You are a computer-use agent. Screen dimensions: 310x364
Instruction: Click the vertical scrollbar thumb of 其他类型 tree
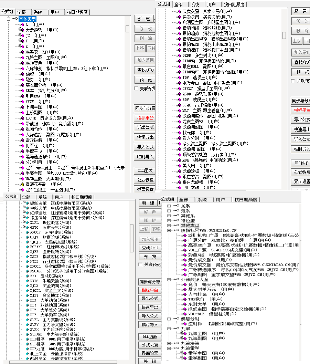coord(127,29)
